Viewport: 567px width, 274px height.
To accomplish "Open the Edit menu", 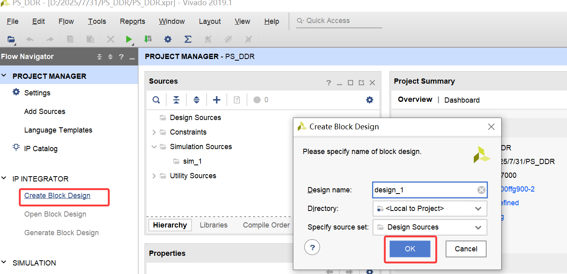I will (38, 21).
